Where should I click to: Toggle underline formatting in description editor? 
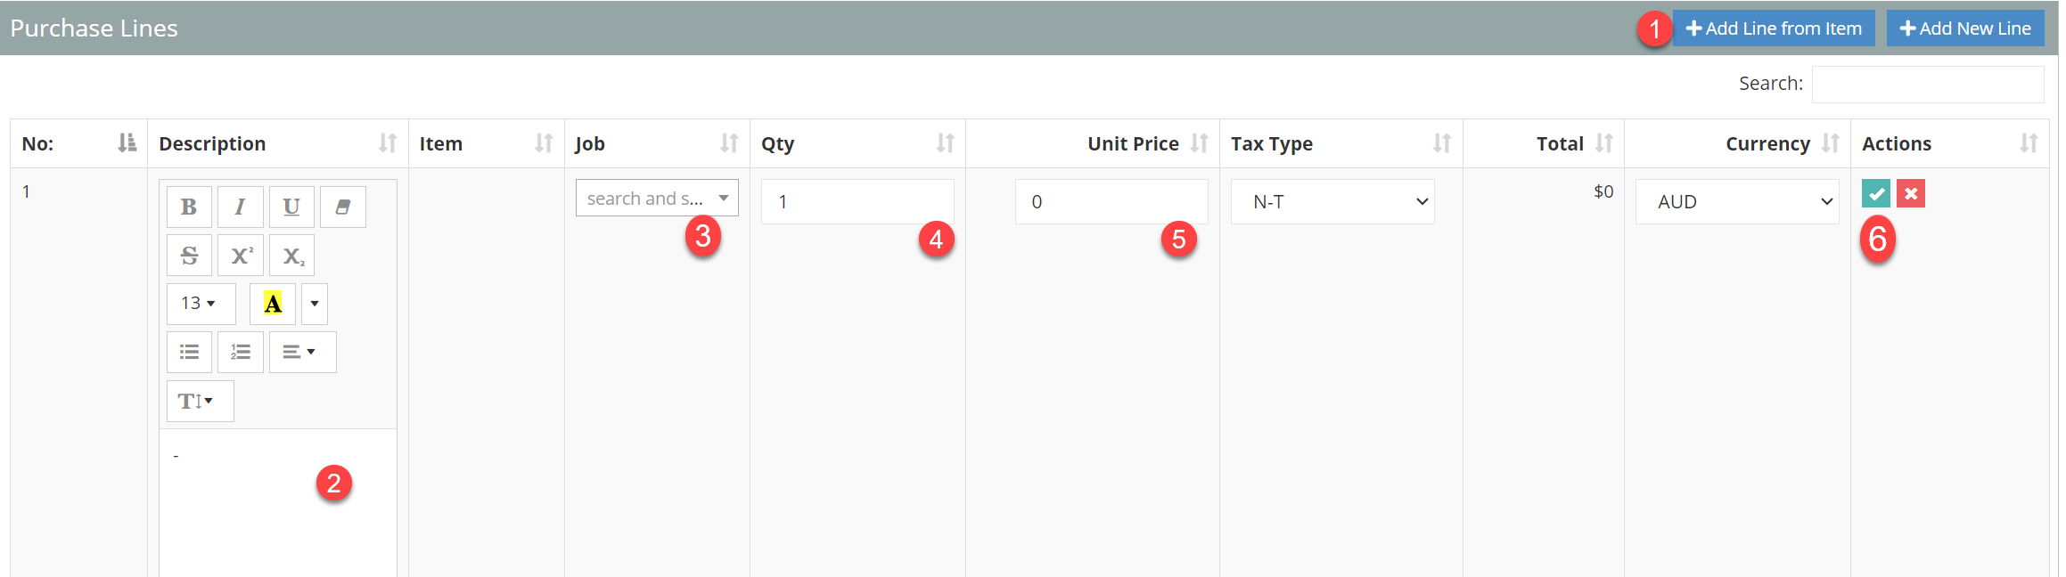(291, 207)
